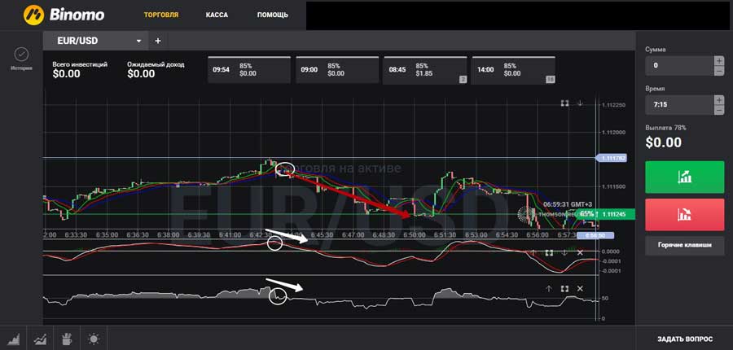Click the Задать вопрос link
This screenshot has width=733, height=350.
tap(685, 339)
